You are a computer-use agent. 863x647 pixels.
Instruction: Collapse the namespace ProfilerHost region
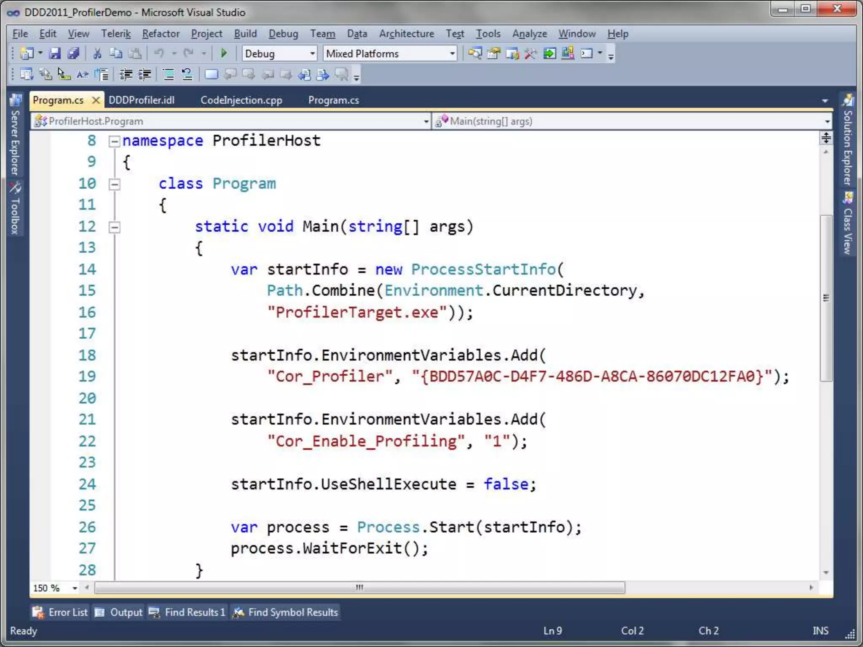[114, 141]
